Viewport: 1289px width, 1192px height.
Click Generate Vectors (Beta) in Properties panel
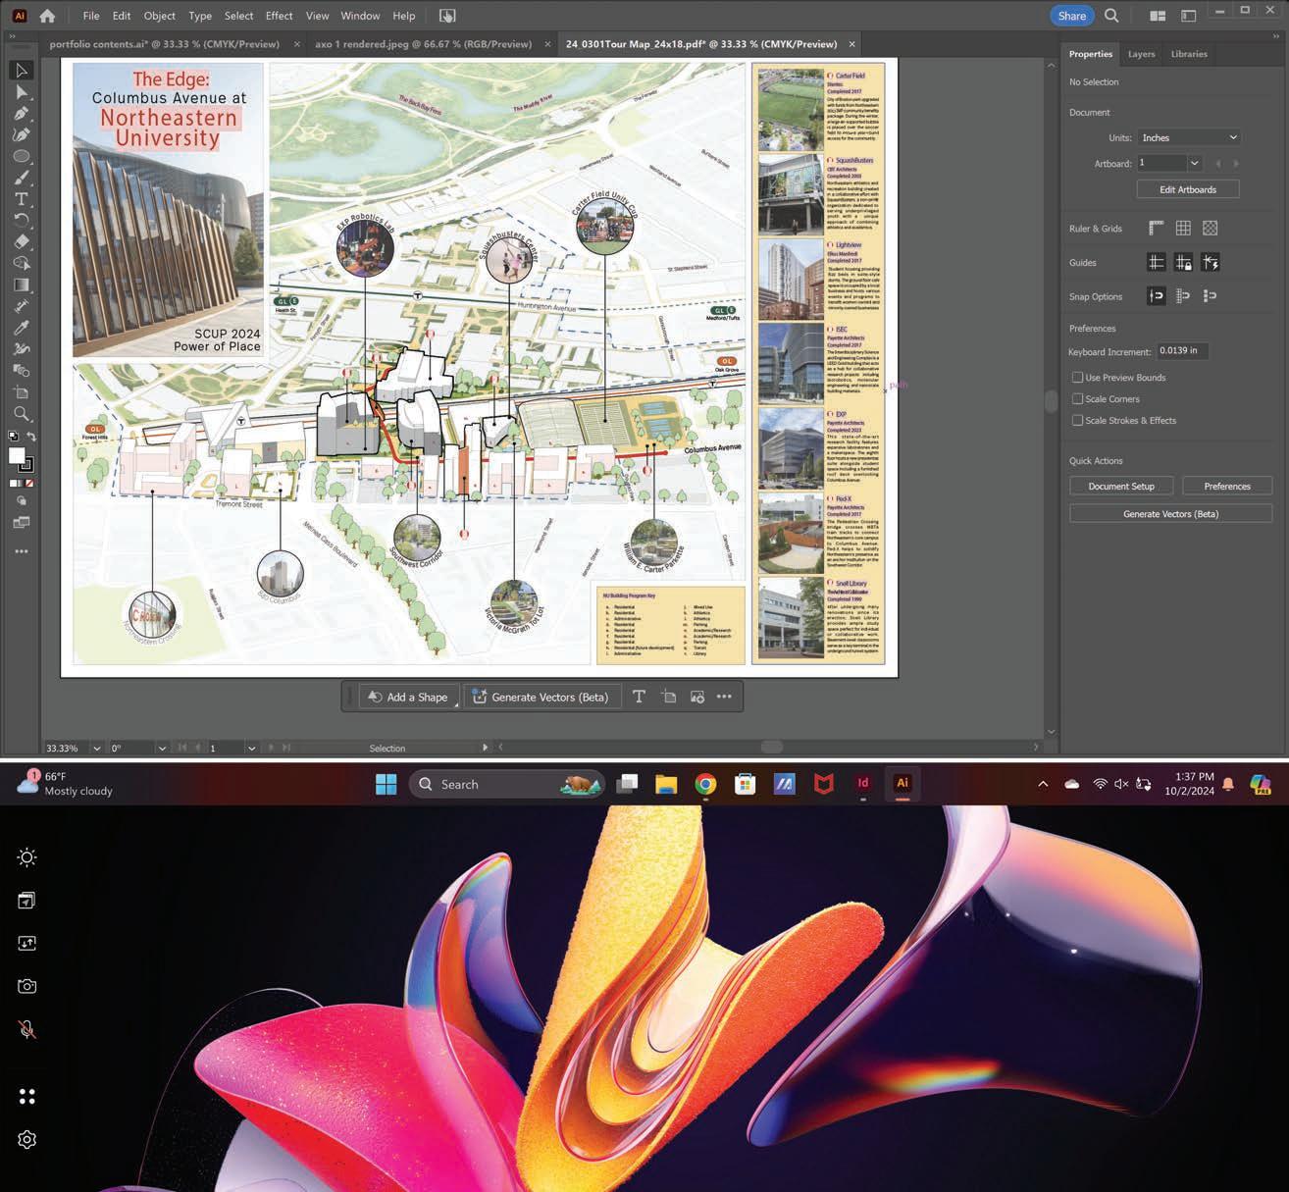coord(1170,513)
